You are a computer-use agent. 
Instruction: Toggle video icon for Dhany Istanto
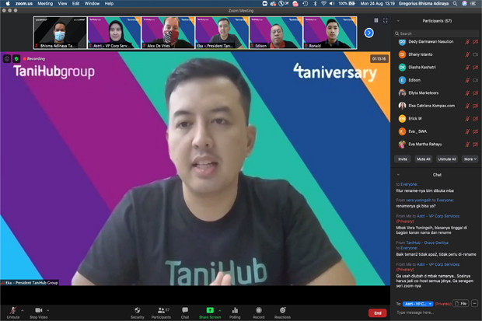[x=475, y=54]
